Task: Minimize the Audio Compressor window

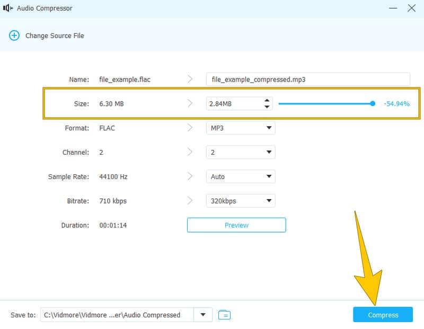Action: pos(393,8)
